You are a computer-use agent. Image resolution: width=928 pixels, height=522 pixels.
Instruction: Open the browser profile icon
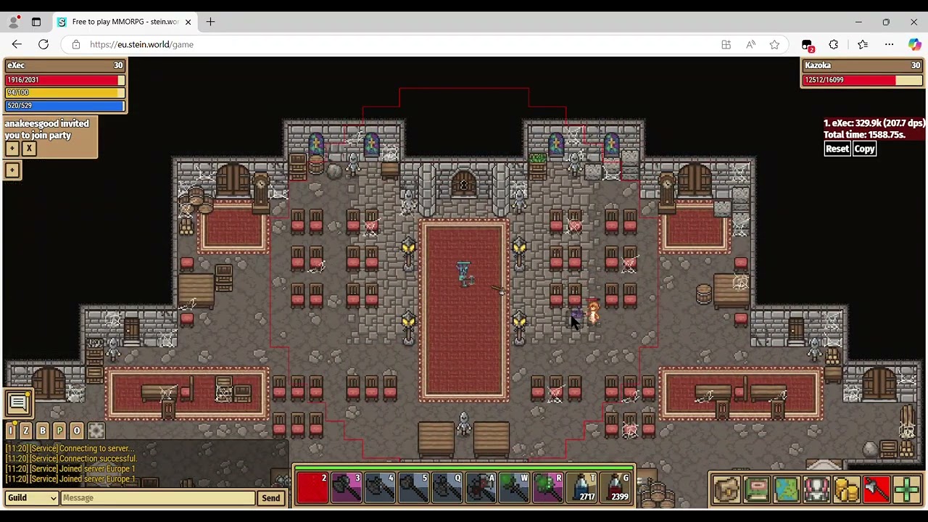coord(13,22)
